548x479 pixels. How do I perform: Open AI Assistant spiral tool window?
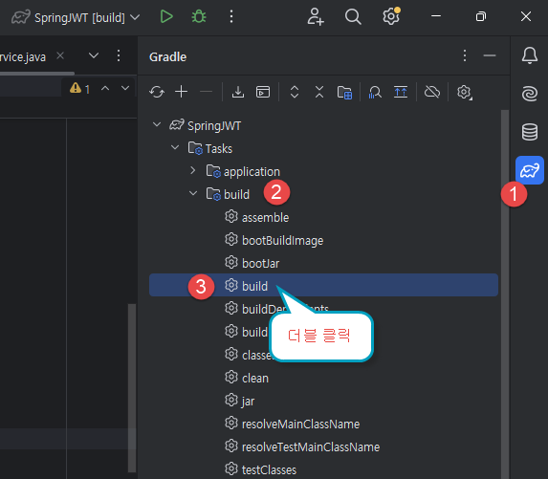point(530,94)
